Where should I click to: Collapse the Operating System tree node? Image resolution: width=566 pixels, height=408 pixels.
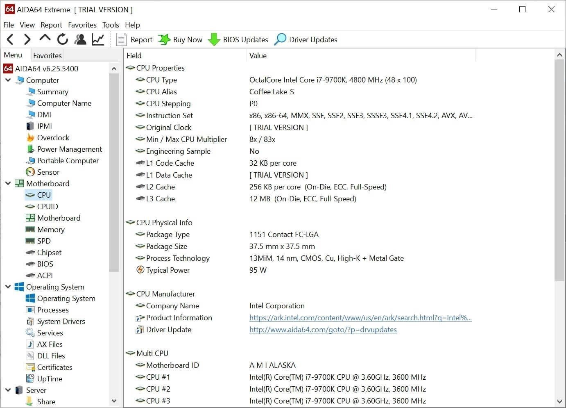(x=8, y=287)
